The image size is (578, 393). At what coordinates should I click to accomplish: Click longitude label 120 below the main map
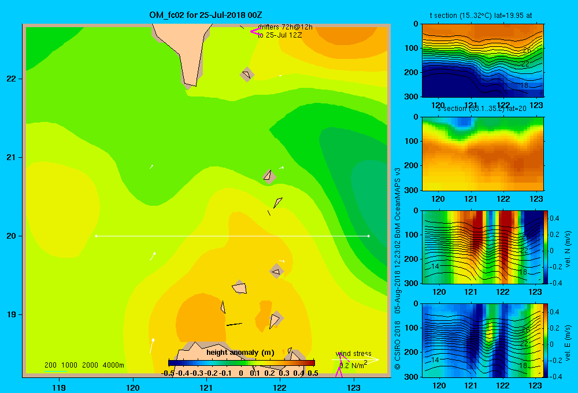click(x=133, y=387)
